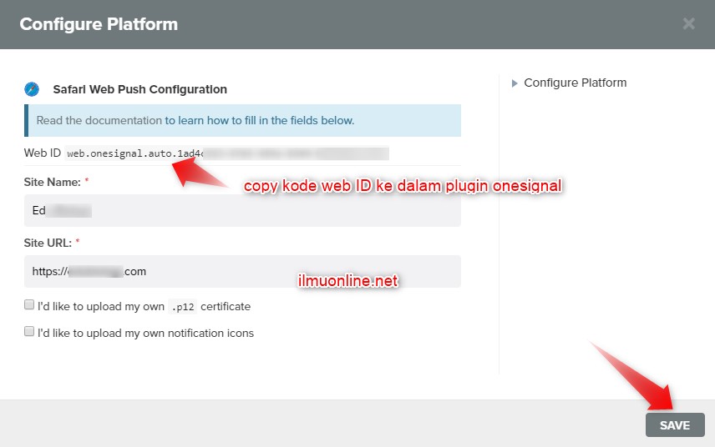Viewport: 715px width, 447px height.
Task: Click "Read the documentation" in the blue banner
Action: pyautogui.click(x=99, y=120)
